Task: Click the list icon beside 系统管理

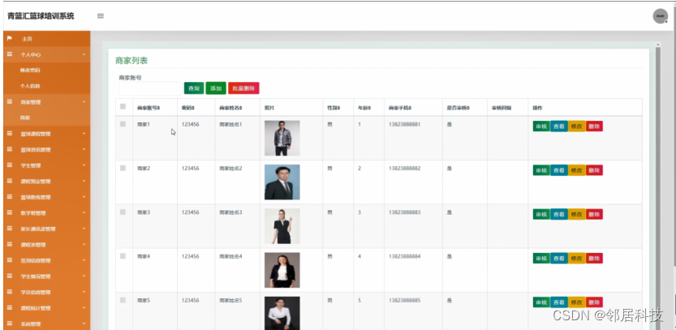Action: click(x=10, y=324)
